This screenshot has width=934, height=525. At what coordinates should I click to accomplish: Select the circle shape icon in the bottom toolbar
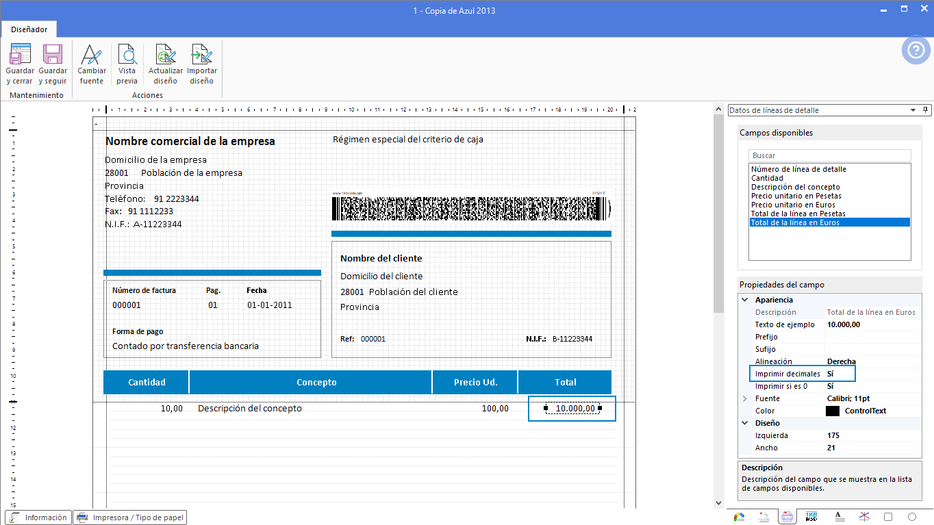912,517
